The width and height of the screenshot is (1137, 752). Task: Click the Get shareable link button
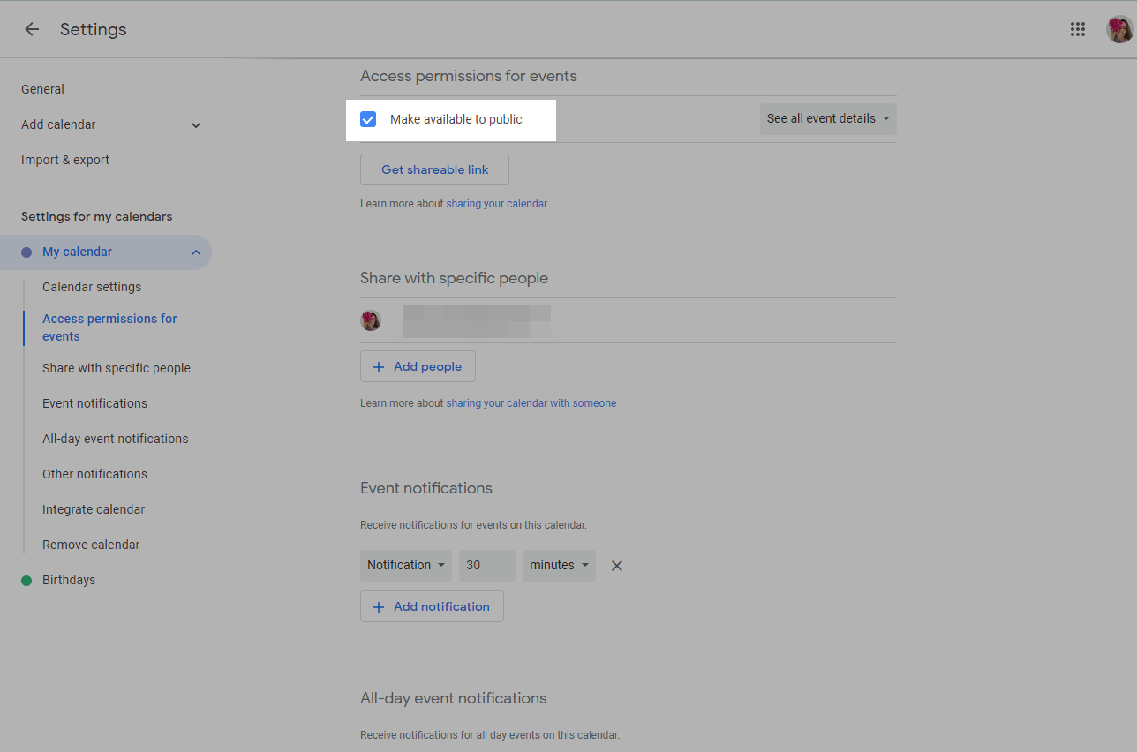pyautogui.click(x=434, y=169)
